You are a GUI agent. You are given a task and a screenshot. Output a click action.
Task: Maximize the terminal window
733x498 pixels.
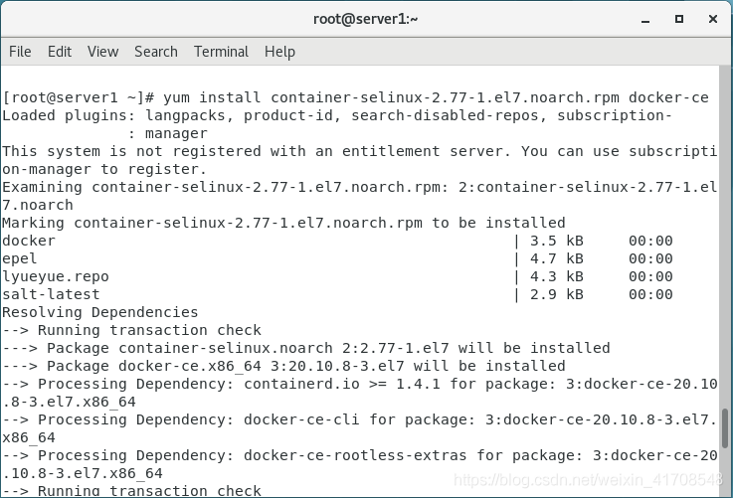pyautogui.click(x=679, y=19)
